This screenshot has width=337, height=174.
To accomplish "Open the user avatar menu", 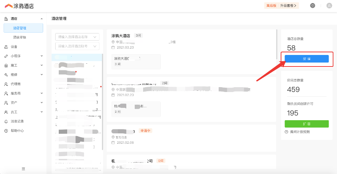I will coord(329,6).
